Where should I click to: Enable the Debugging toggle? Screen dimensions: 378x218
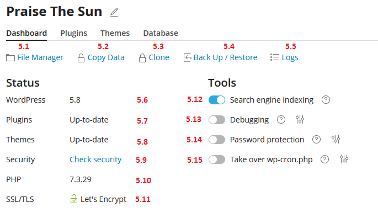pyautogui.click(x=217, y=120)
